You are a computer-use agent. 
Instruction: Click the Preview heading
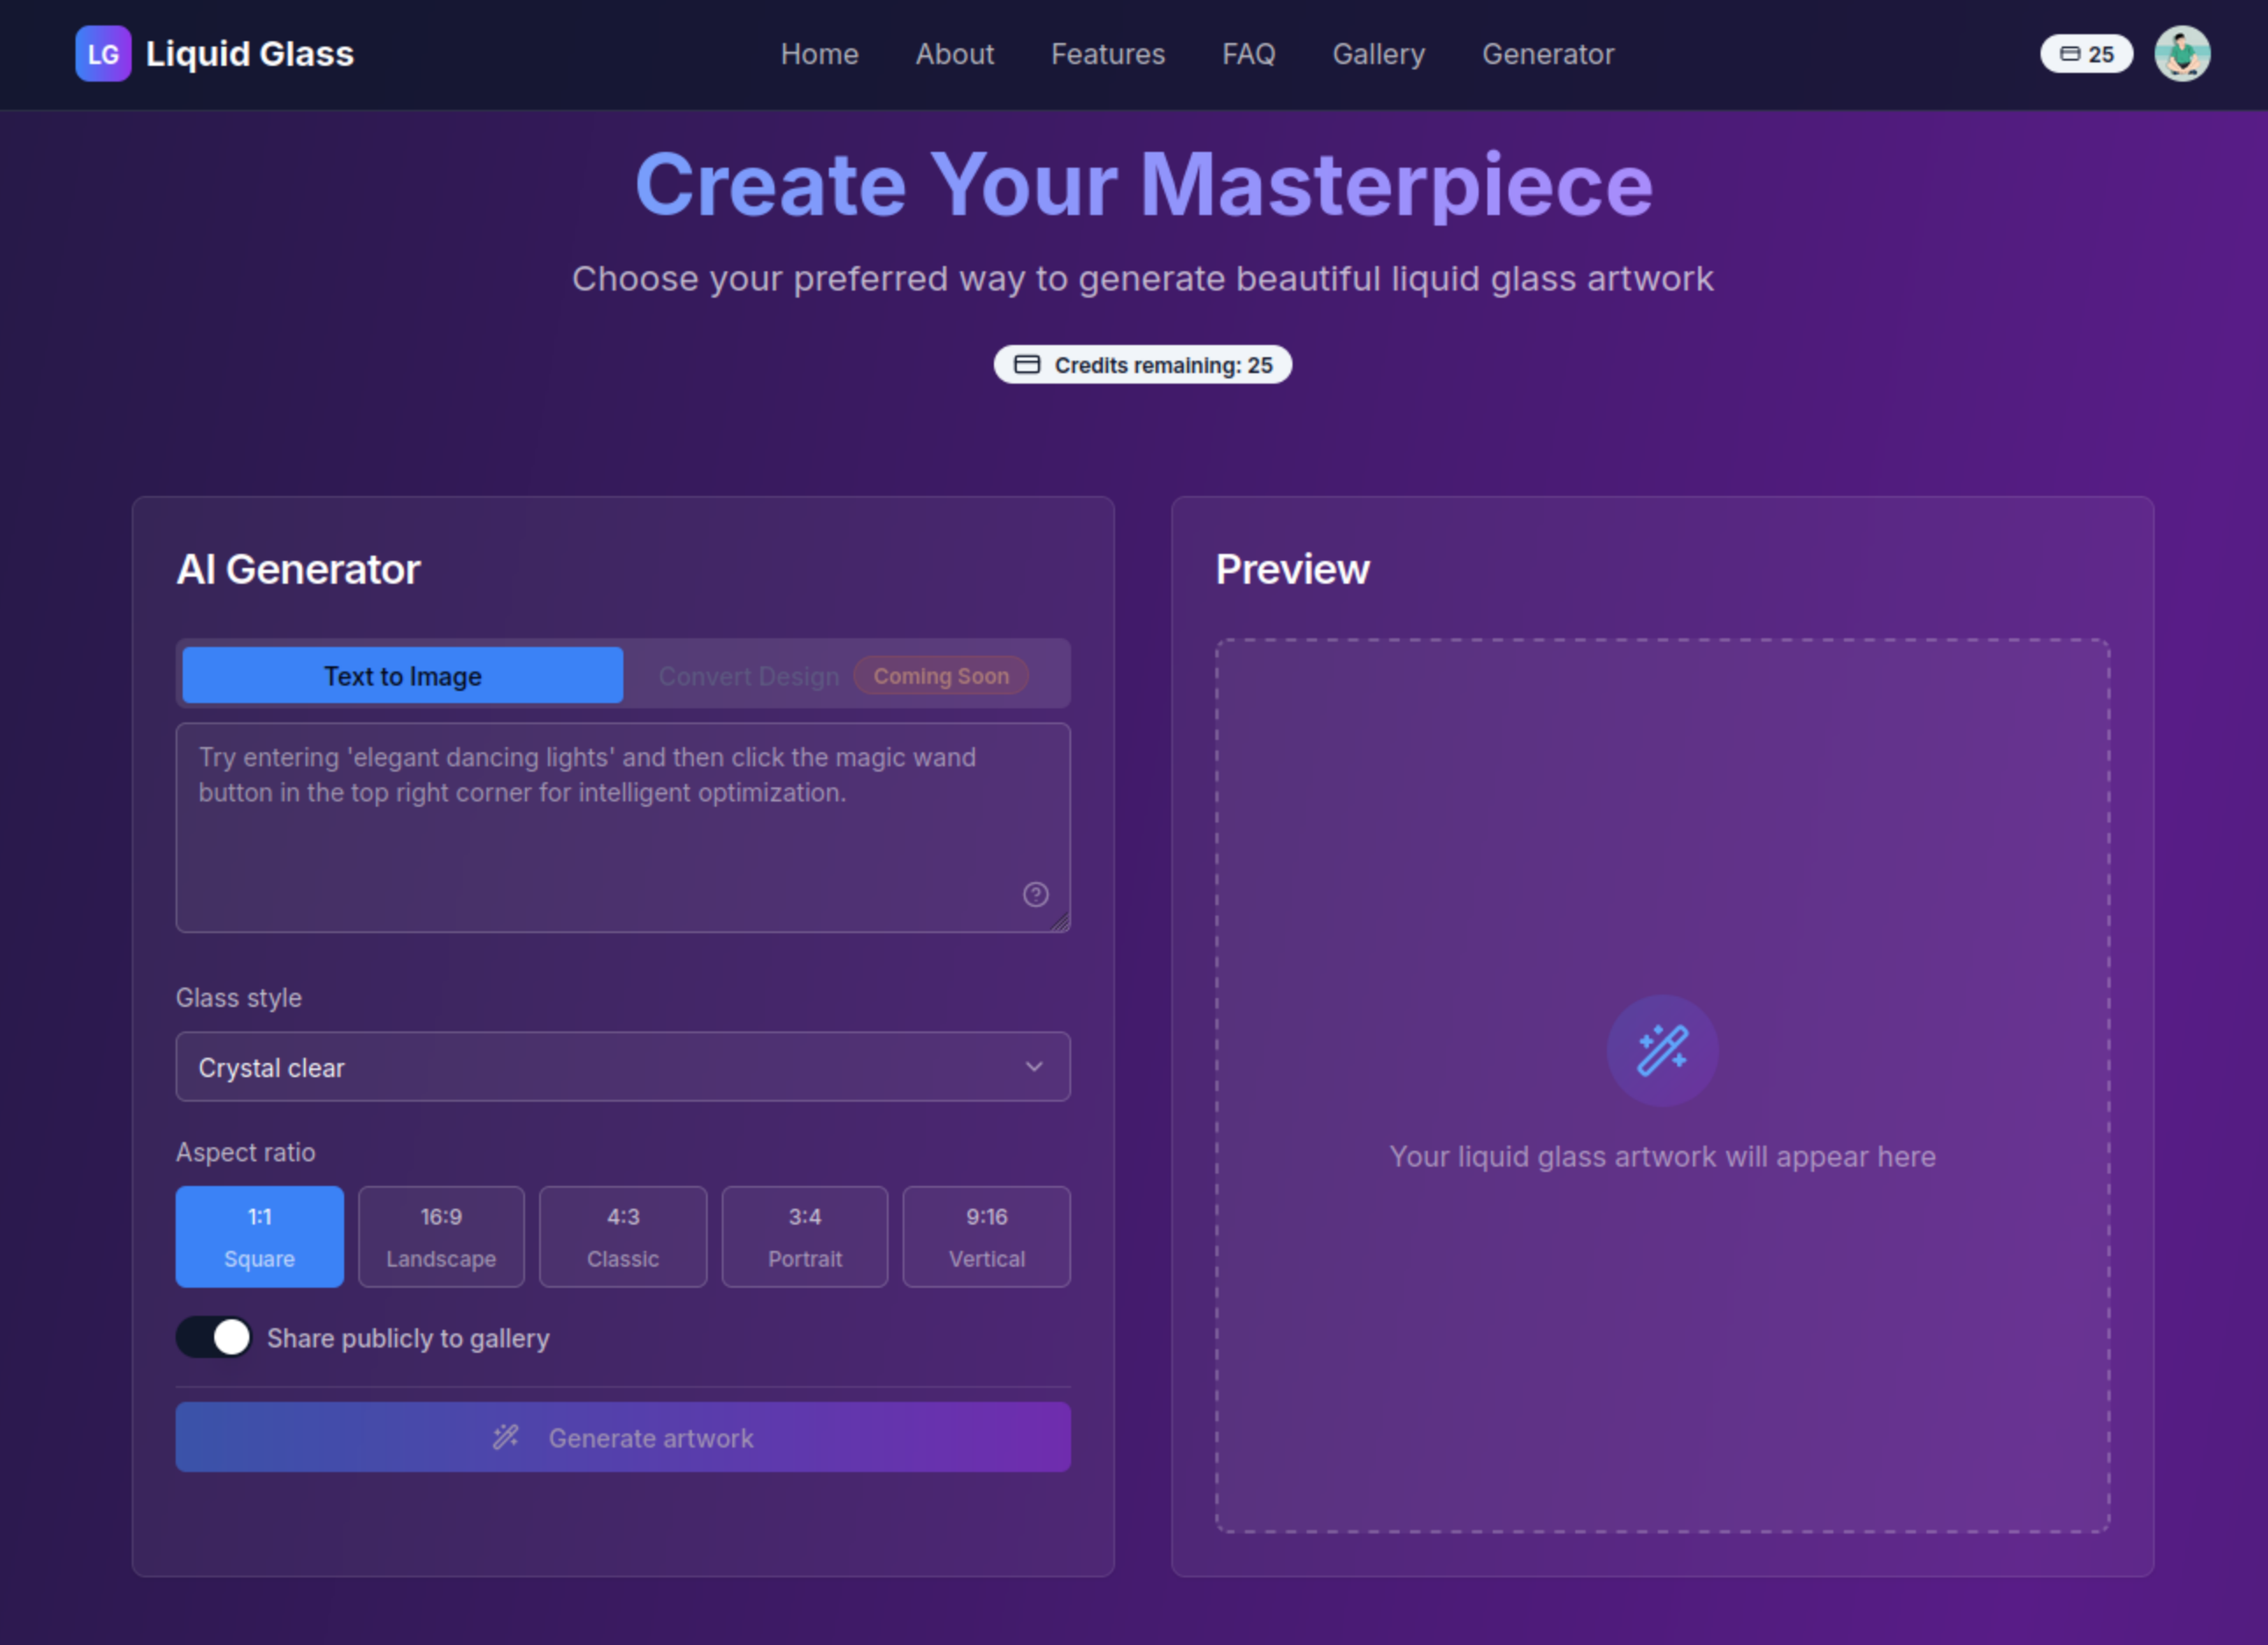[x=1293, y=570]
